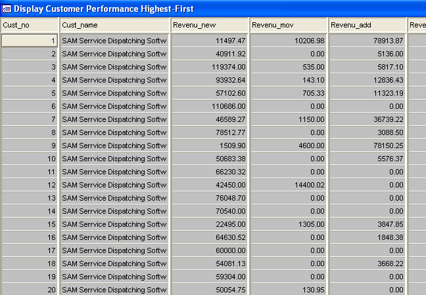Click the customer name in row 13
426x295 pixels.
(114, 198)
